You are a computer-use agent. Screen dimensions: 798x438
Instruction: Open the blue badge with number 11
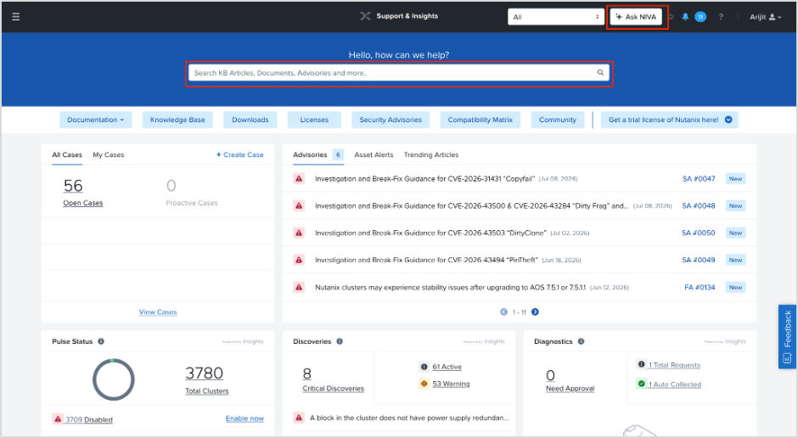pyautogui.click(x=700, y=17)
